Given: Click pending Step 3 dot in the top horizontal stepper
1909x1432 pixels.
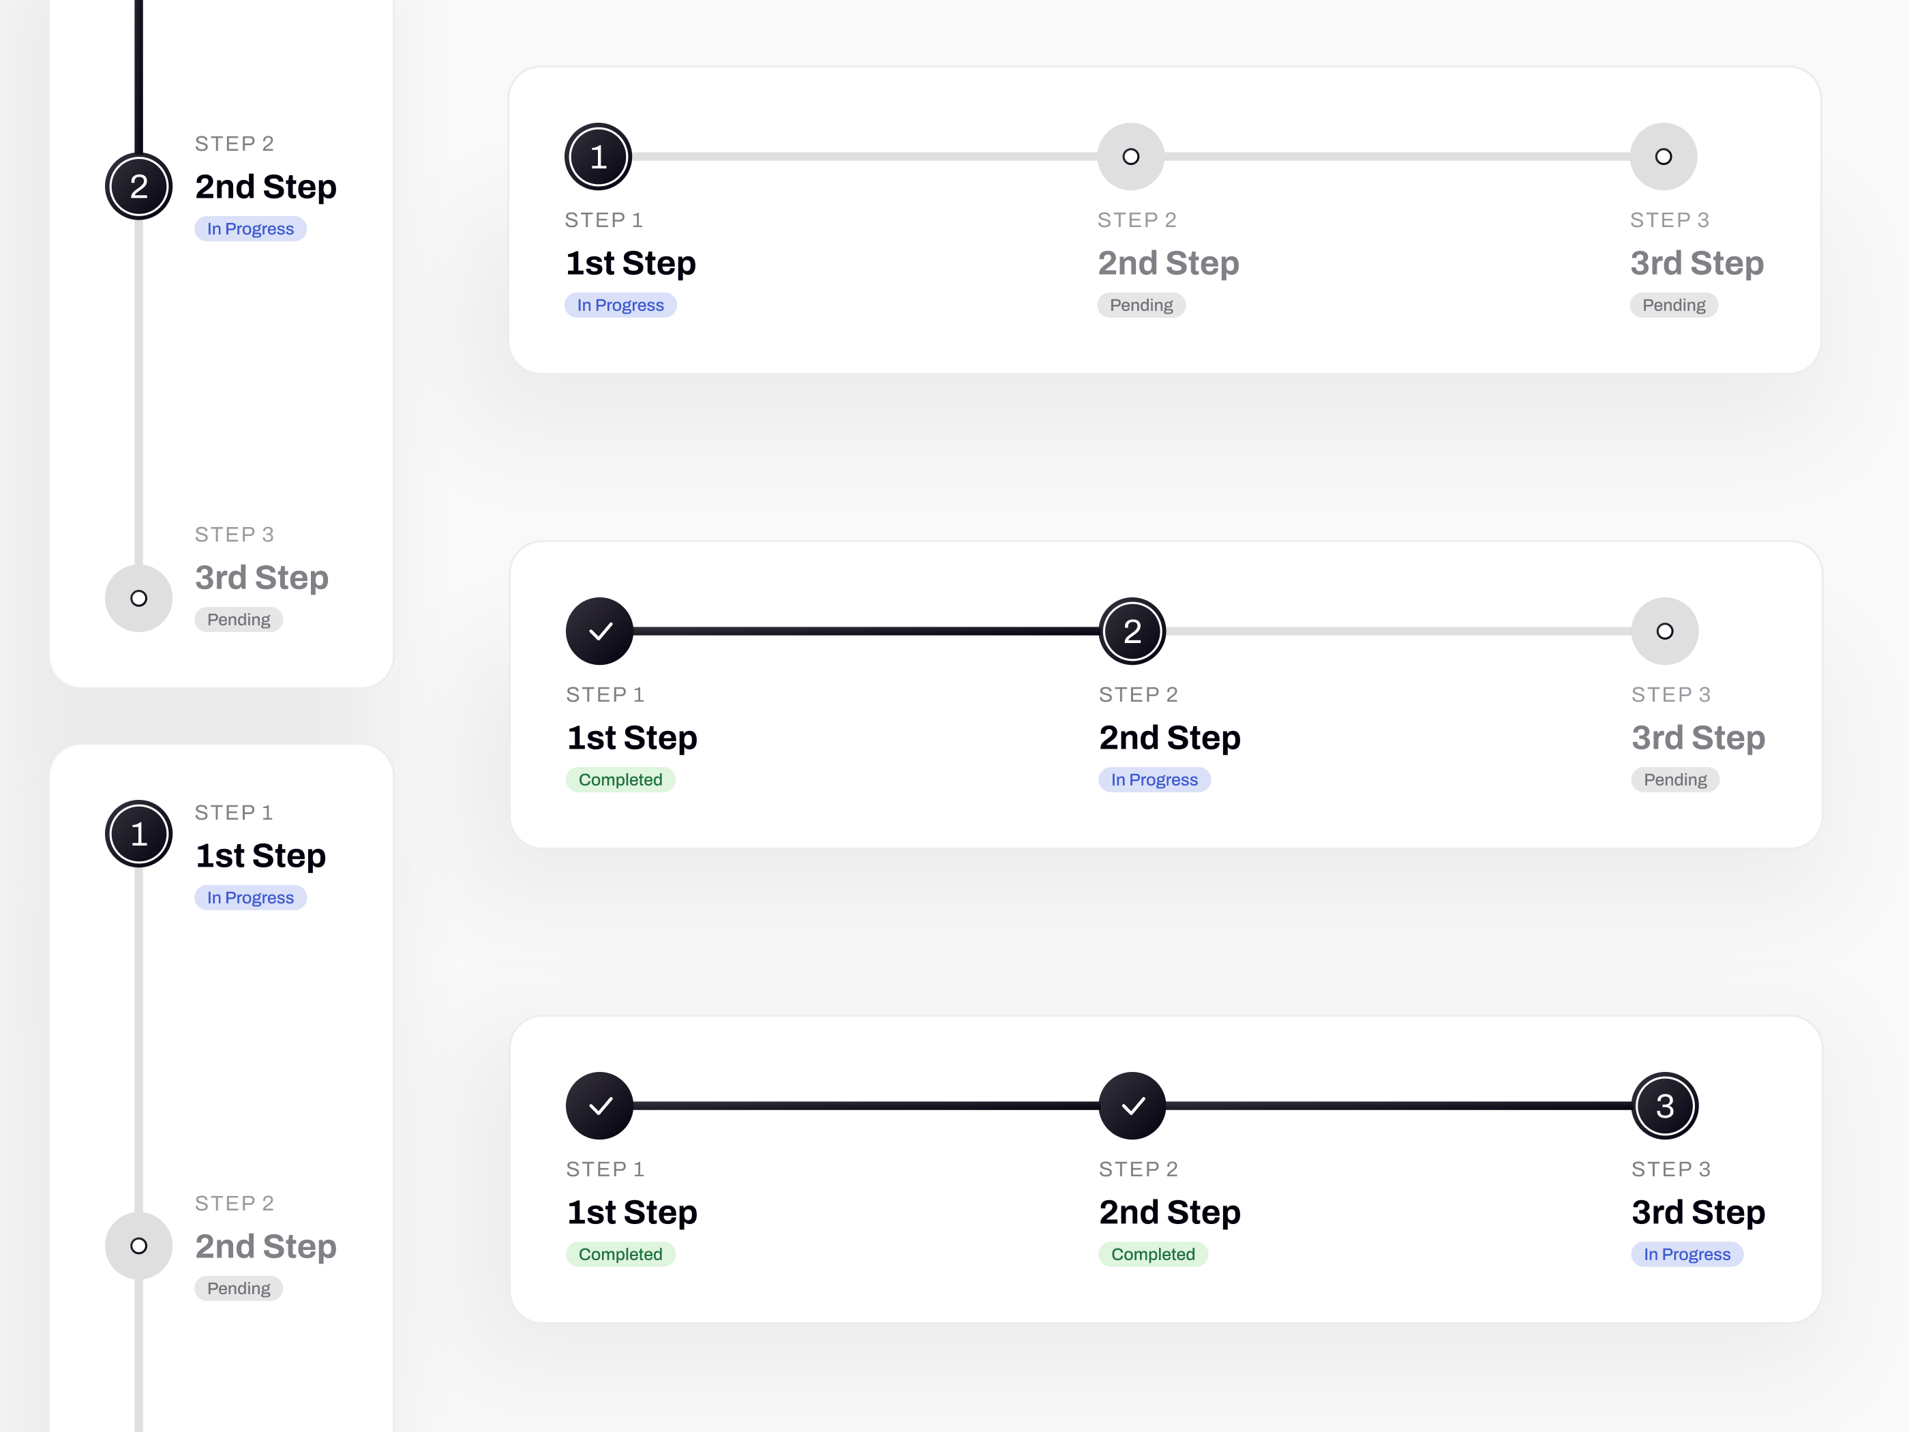Looking at the screenshot, I should (1663, 156).
